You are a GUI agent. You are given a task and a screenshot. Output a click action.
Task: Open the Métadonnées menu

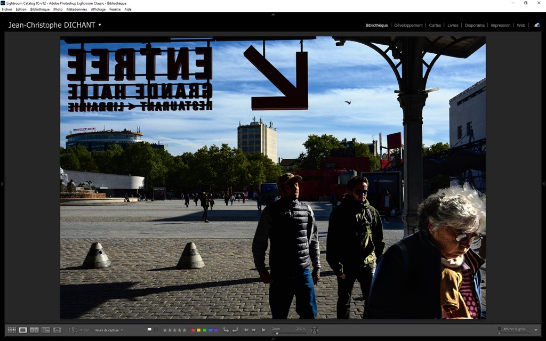pos(77,9)
